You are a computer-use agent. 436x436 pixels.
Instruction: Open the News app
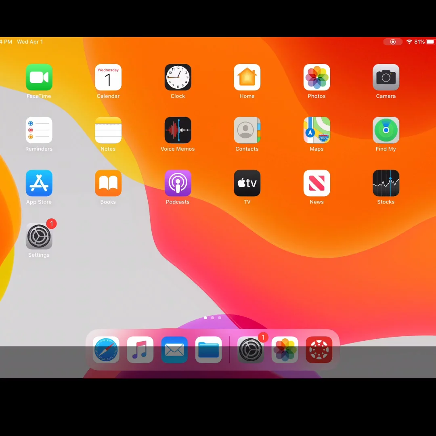(317, 183)
